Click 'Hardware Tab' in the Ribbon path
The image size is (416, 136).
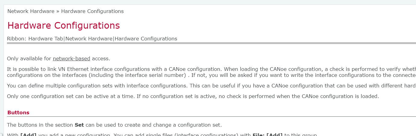click(x=46, y=39)
